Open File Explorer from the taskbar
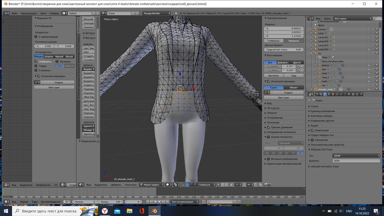Viewport: 384px width, 216px height. (129, 211)
